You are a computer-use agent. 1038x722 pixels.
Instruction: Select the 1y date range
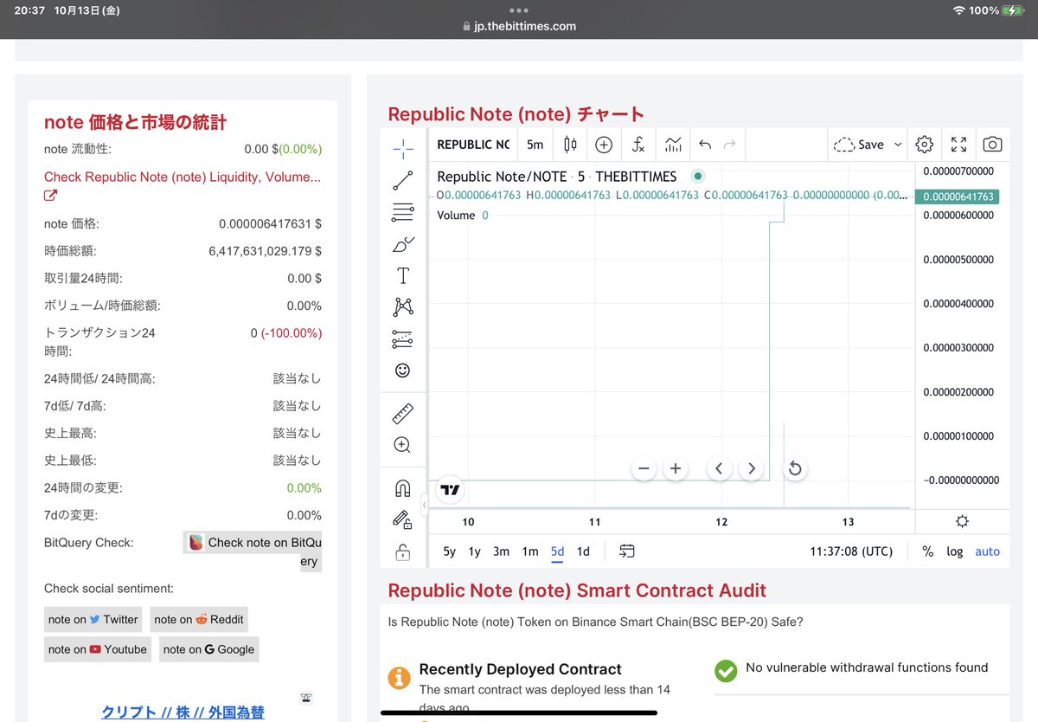(x=475, y=551)
